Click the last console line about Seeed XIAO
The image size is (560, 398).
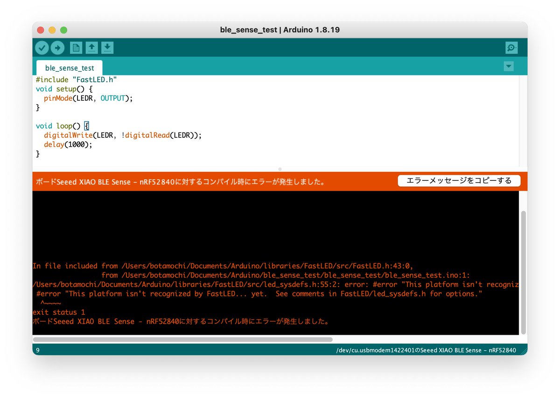tap(181, 322)
